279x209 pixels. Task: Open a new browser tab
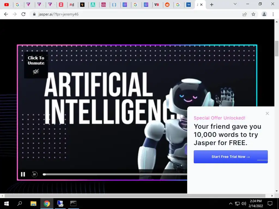211,5
